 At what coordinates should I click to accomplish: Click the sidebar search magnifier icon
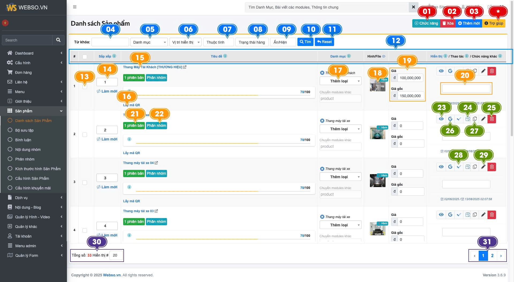coord(58,40)
